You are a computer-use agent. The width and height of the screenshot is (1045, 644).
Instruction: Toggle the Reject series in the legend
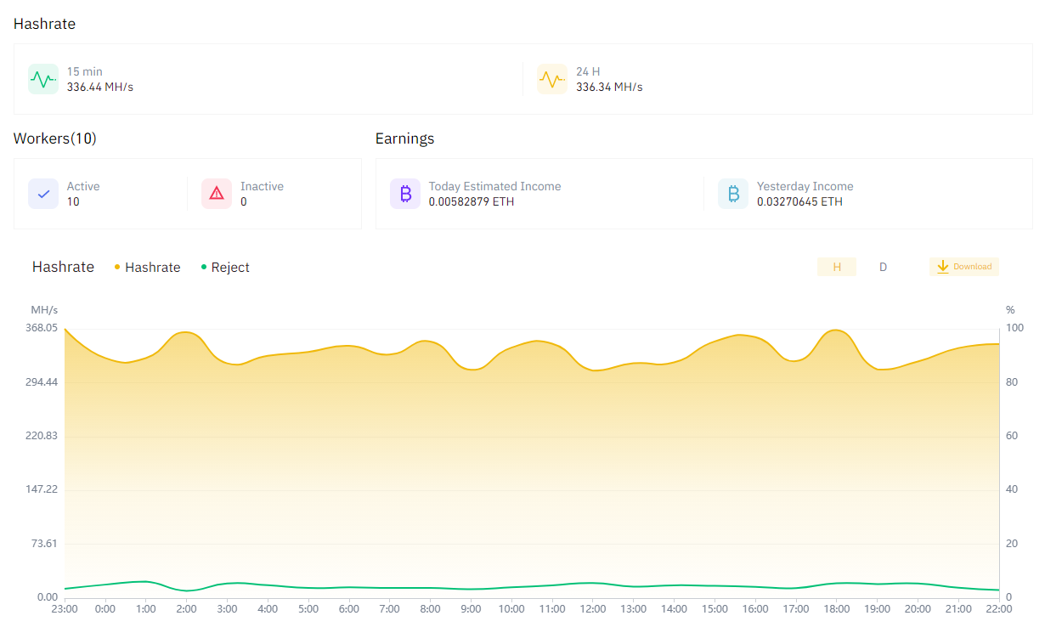tap(225, 268)
